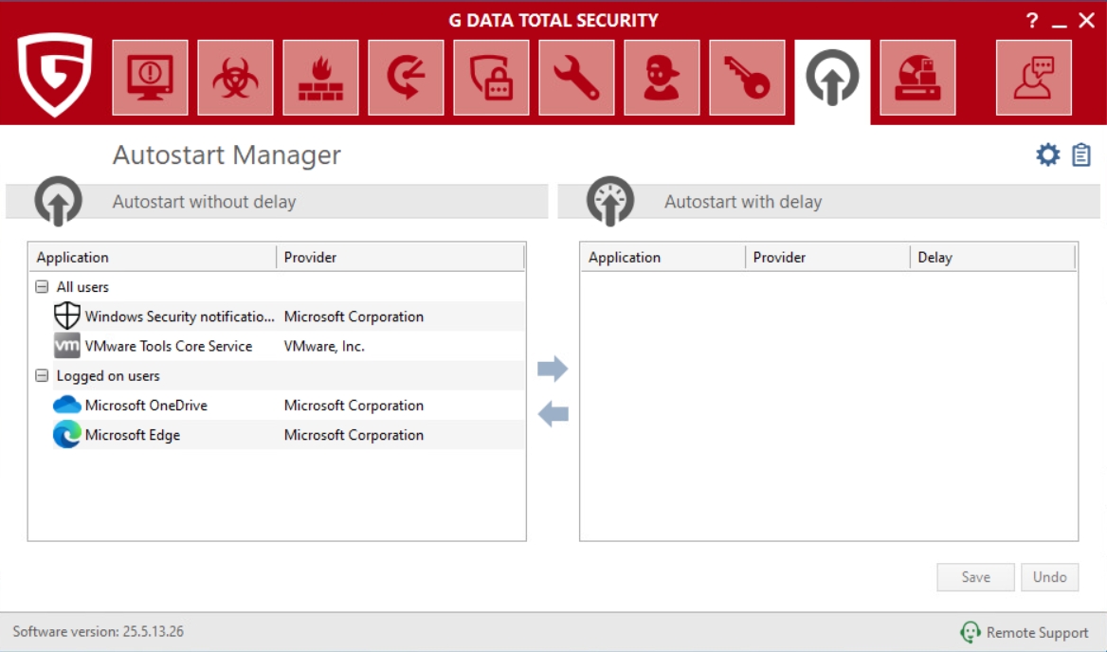Open the Security Center monitor icon

[150, 78]
